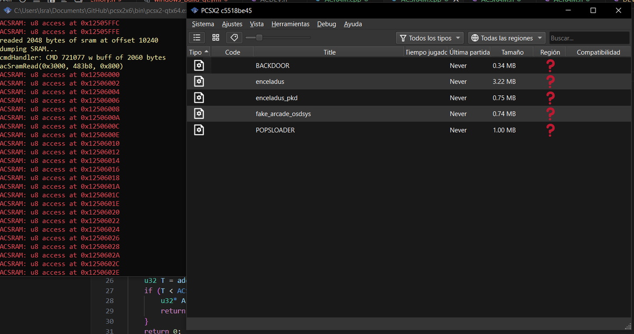Click console line with address 0x1250602E
Viewport: 634px width, 334px height.
point(60,272)
